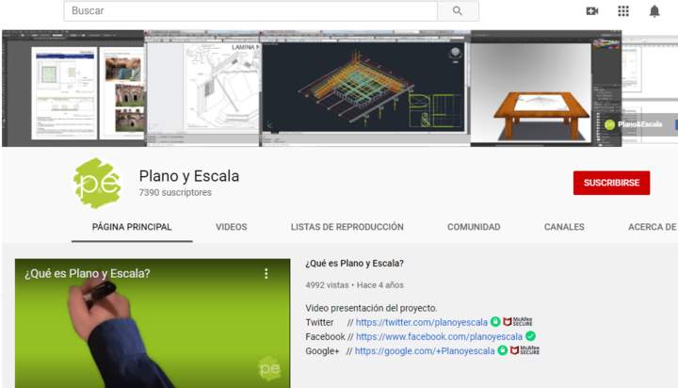Select the PÁGINA PRINCIPAL tab
Screen dimensions: 678x388
click(x=132, y=227)
